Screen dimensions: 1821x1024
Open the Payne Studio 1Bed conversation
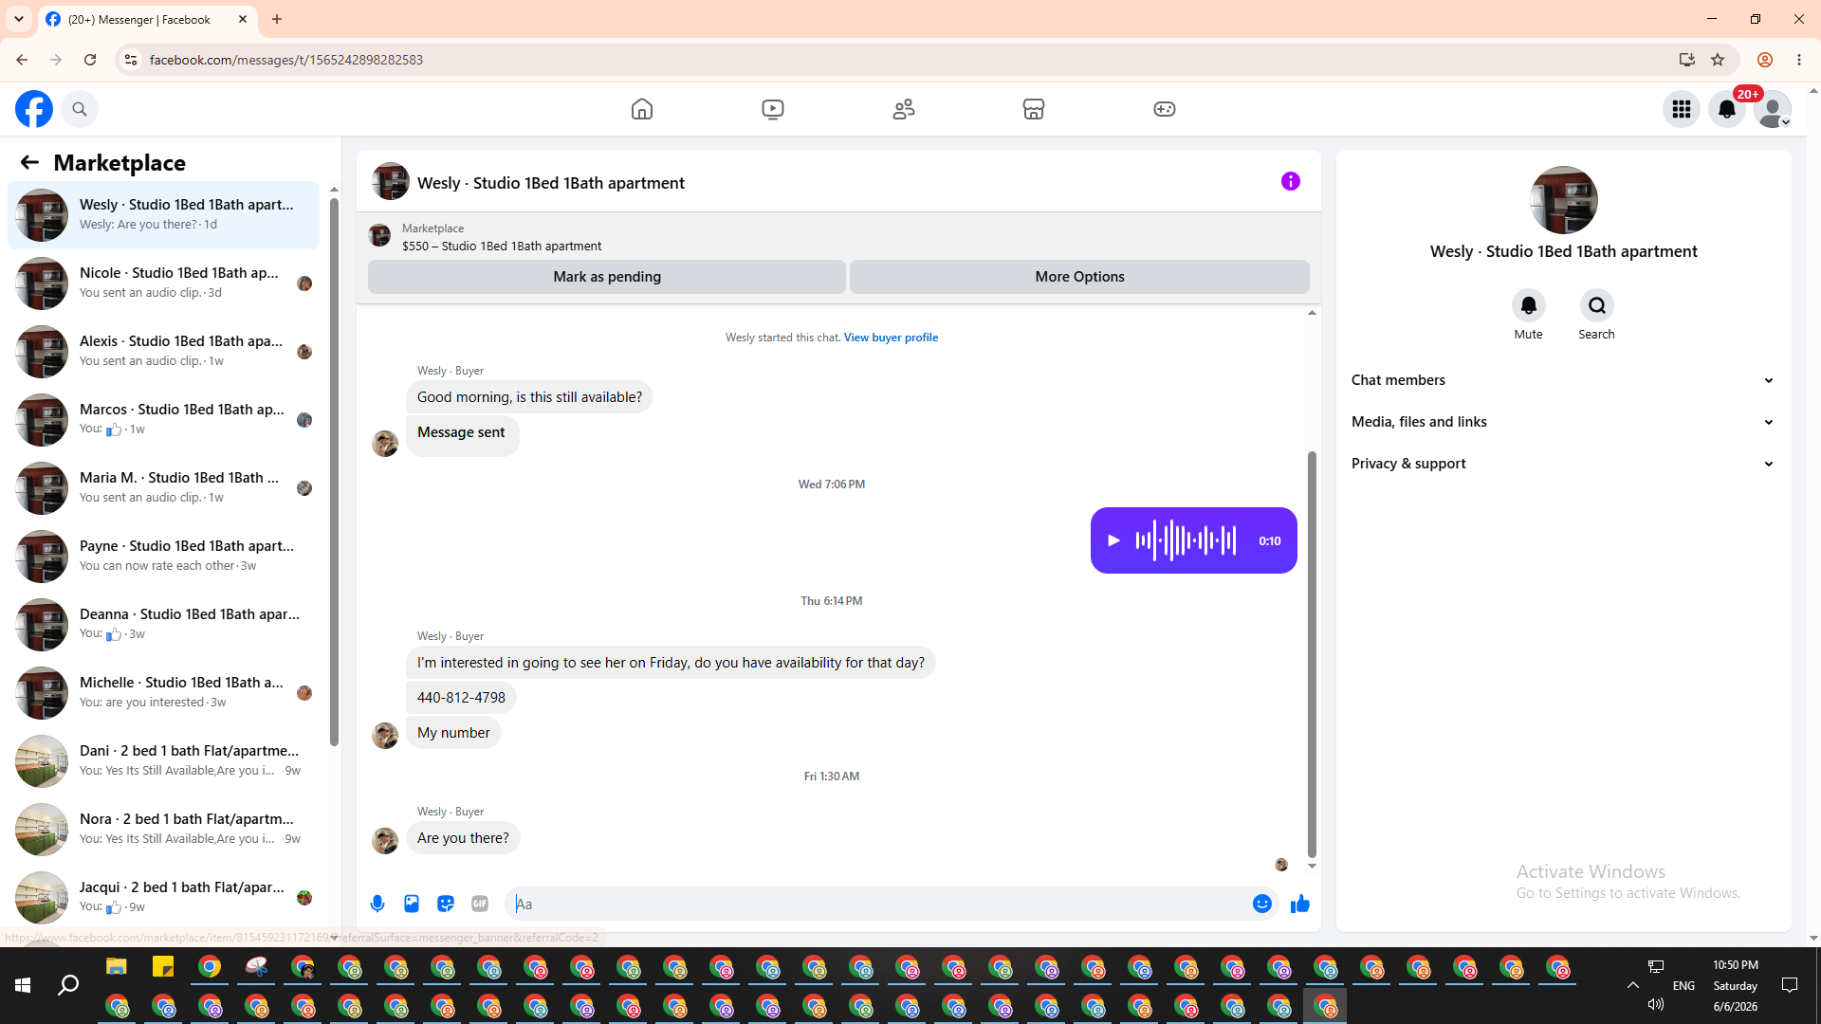163,557
